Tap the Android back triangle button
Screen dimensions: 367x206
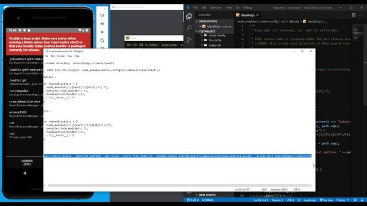(x=25, y=173)
